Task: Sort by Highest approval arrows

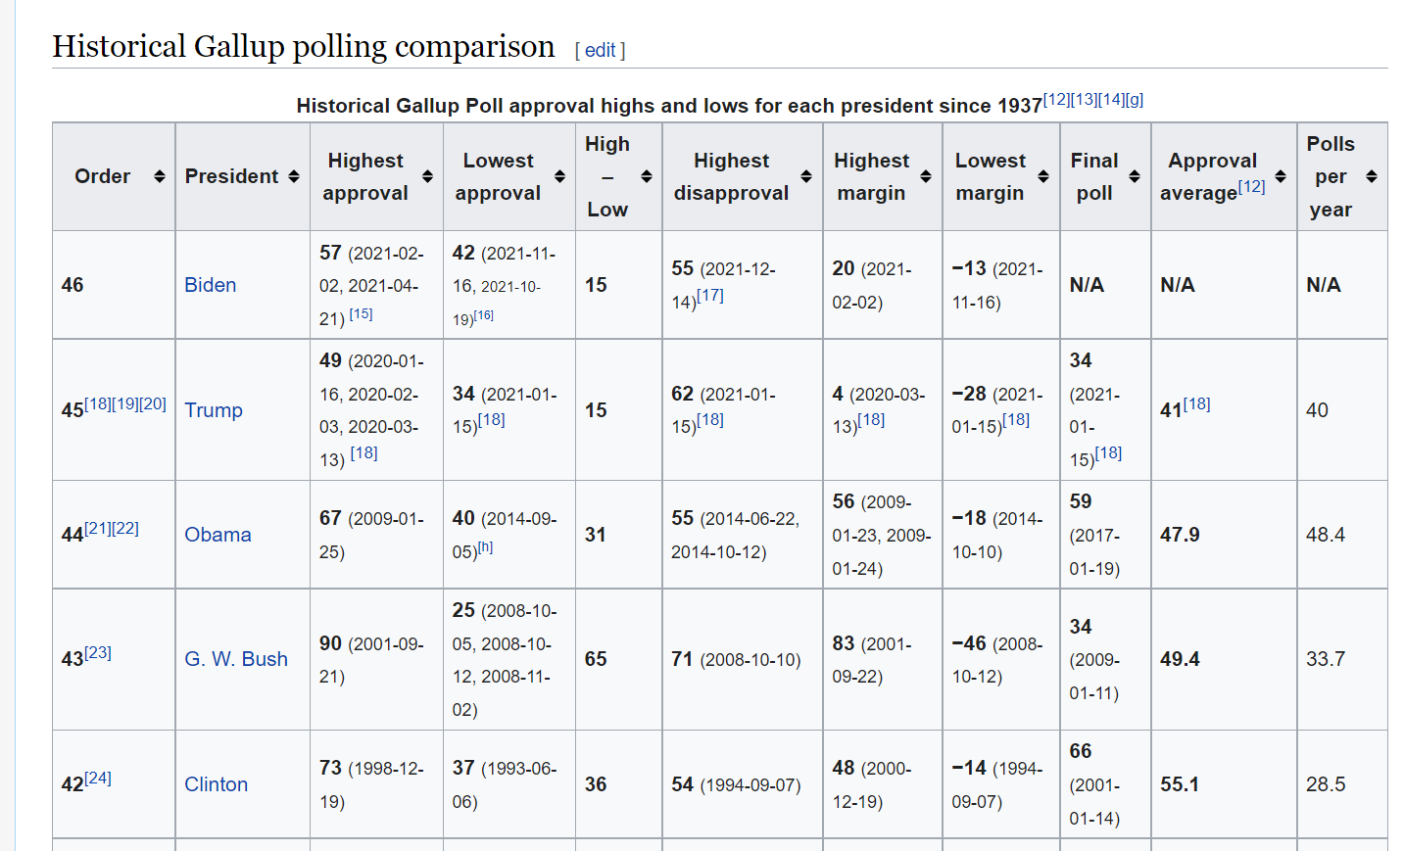Action: pos(427,176)
